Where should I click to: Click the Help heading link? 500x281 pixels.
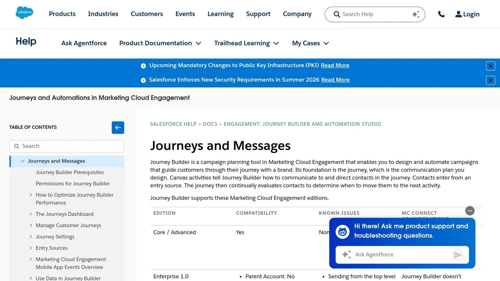[x=26, y=42]
